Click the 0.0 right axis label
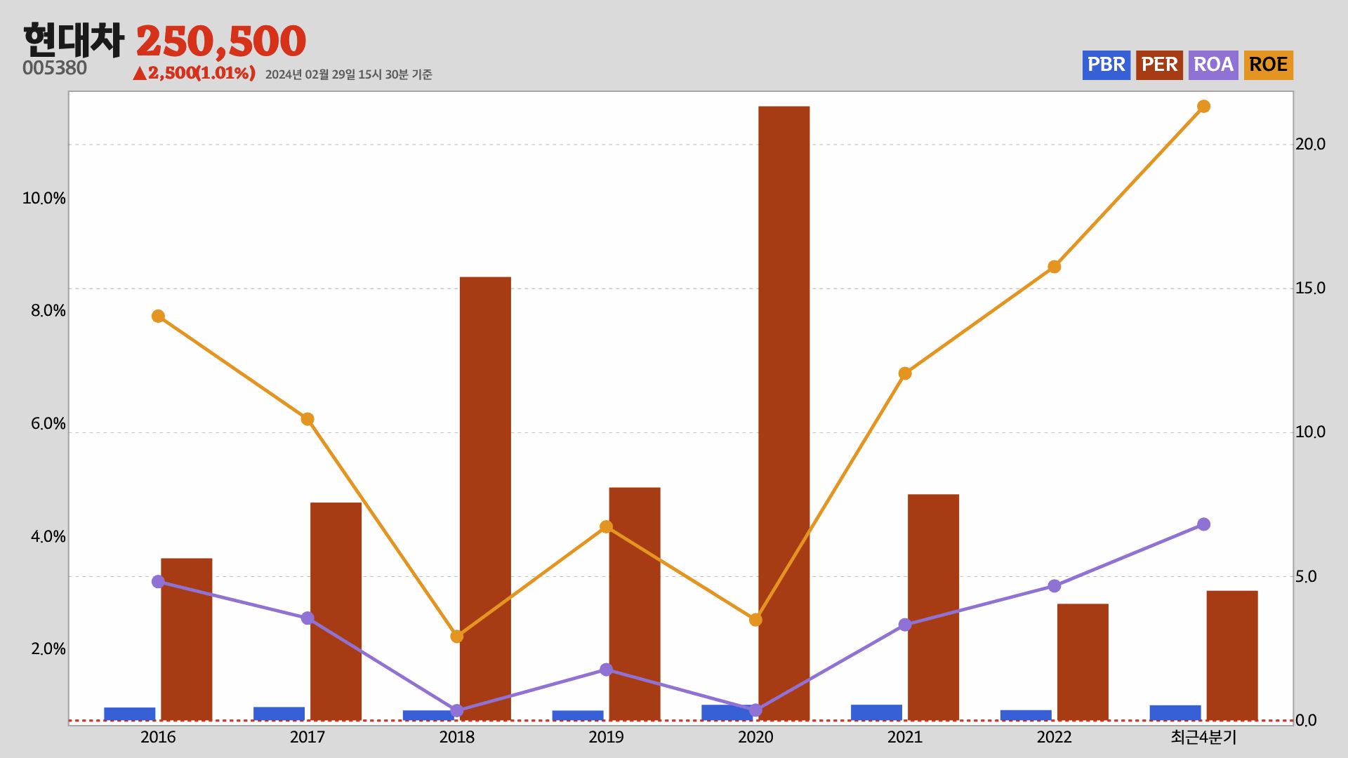1348x758 pixels. pyautogui.click(x=1306, y=721)
